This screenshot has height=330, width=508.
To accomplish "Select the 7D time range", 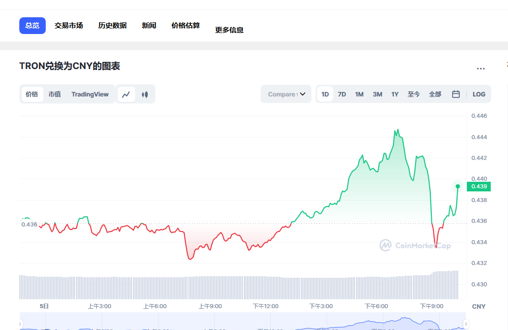I will click(x=342, y=94).
